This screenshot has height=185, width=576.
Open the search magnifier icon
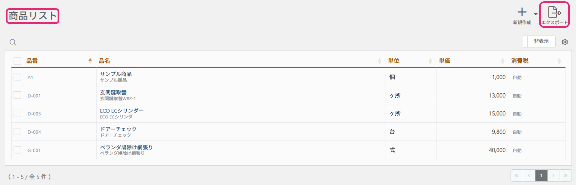tap(13, 42)
